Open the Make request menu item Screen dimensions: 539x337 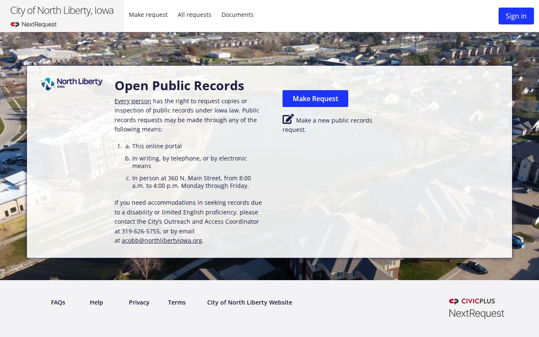(148, 15)
